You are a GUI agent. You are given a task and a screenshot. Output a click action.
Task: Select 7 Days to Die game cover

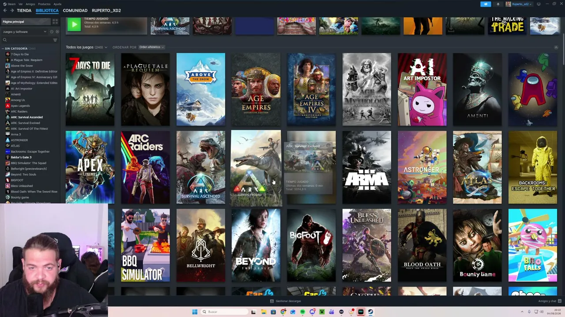(90, 89)
